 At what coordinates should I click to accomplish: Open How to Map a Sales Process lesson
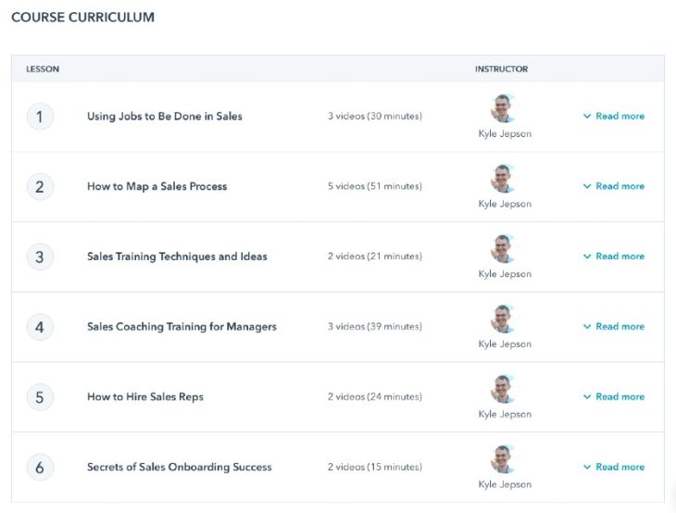coord(156,186)
